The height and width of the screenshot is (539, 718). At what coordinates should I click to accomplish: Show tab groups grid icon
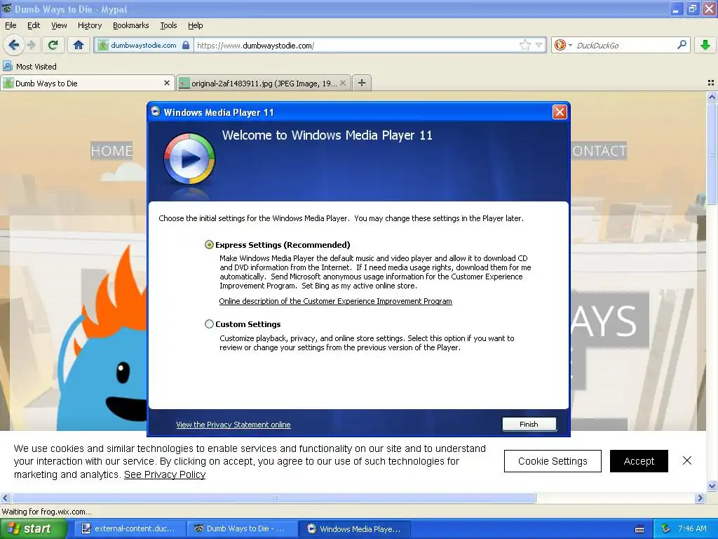711,83
